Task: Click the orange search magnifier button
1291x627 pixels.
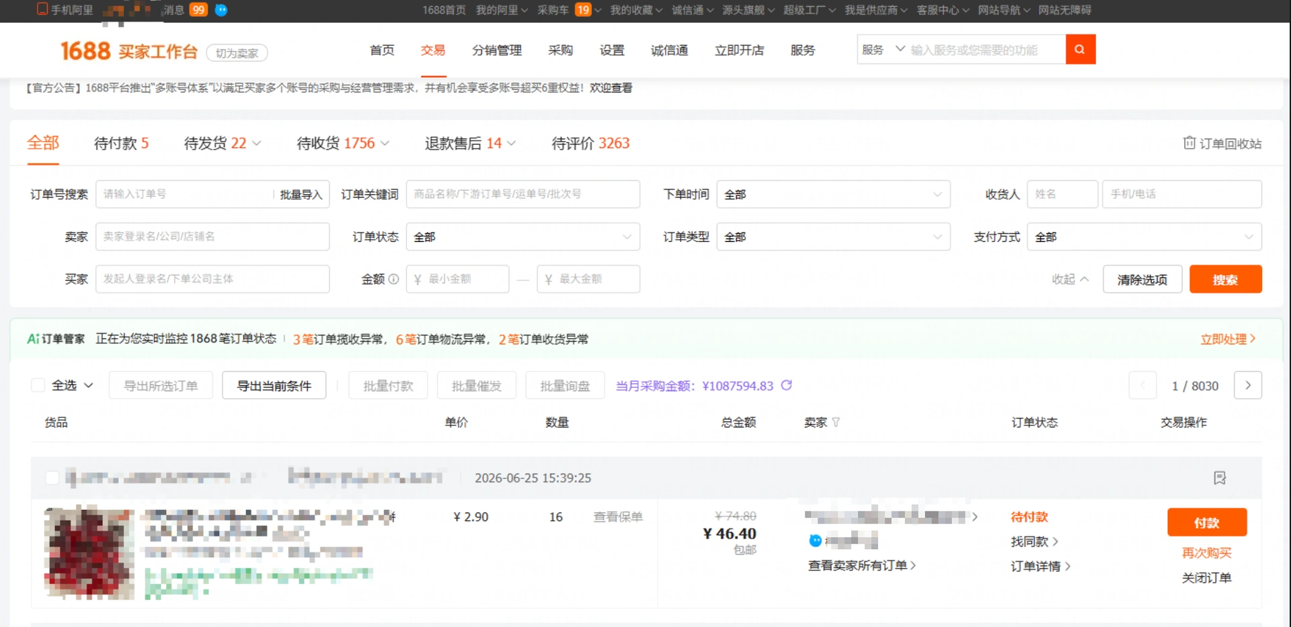Action: click(1081, 49)
